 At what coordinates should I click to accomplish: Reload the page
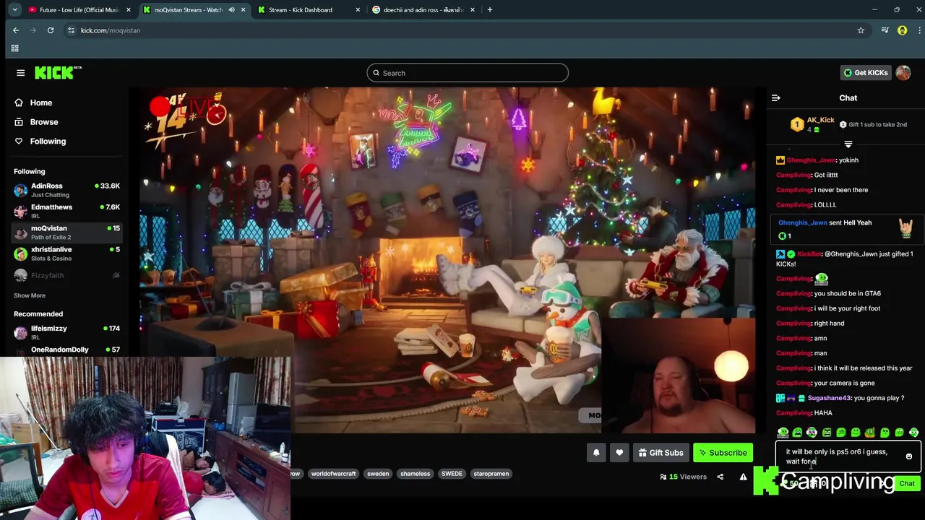(51, 30)
